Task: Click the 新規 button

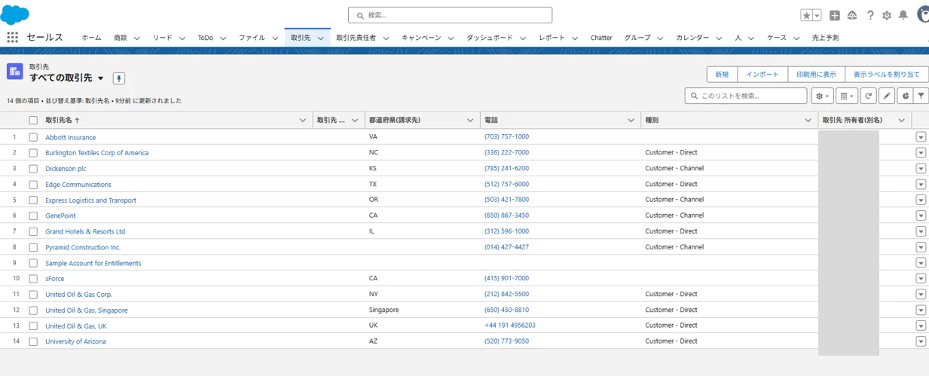Action: [722, 75]
